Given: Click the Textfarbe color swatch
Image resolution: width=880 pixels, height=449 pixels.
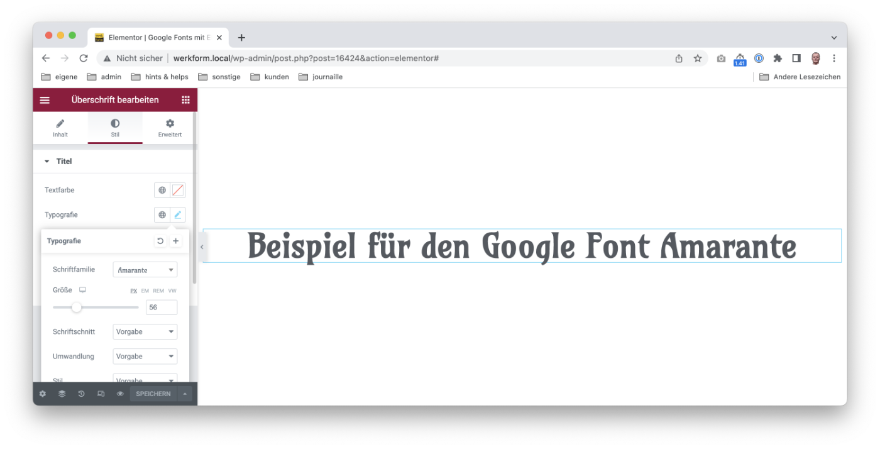Looking at the screenshot, I should [x=178, y=190].
